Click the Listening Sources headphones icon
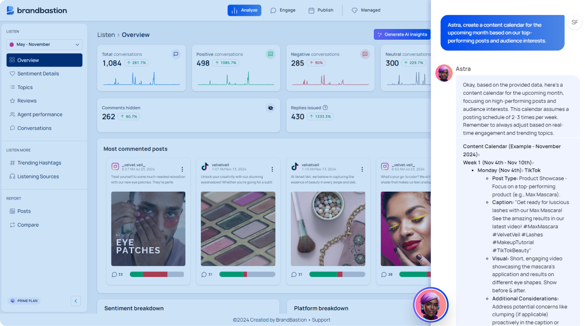 [12, 176]
